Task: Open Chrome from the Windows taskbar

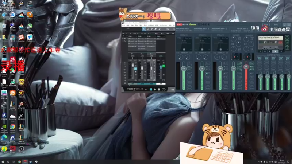Action: pyautogui.click(x=19, y=162)
